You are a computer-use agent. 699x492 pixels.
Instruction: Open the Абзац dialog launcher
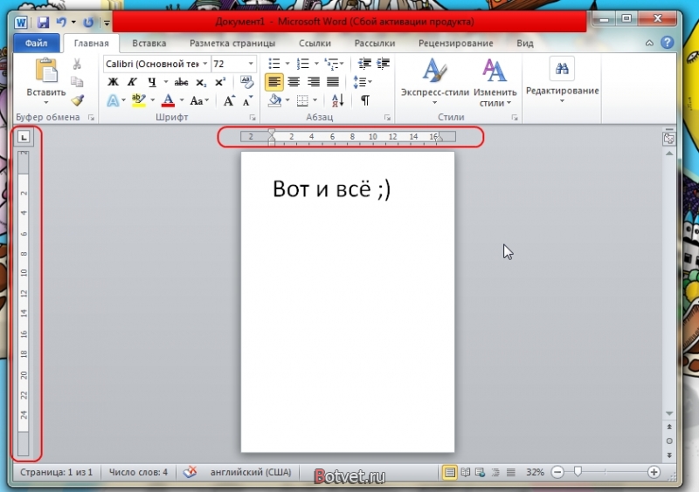coord(387,117)
